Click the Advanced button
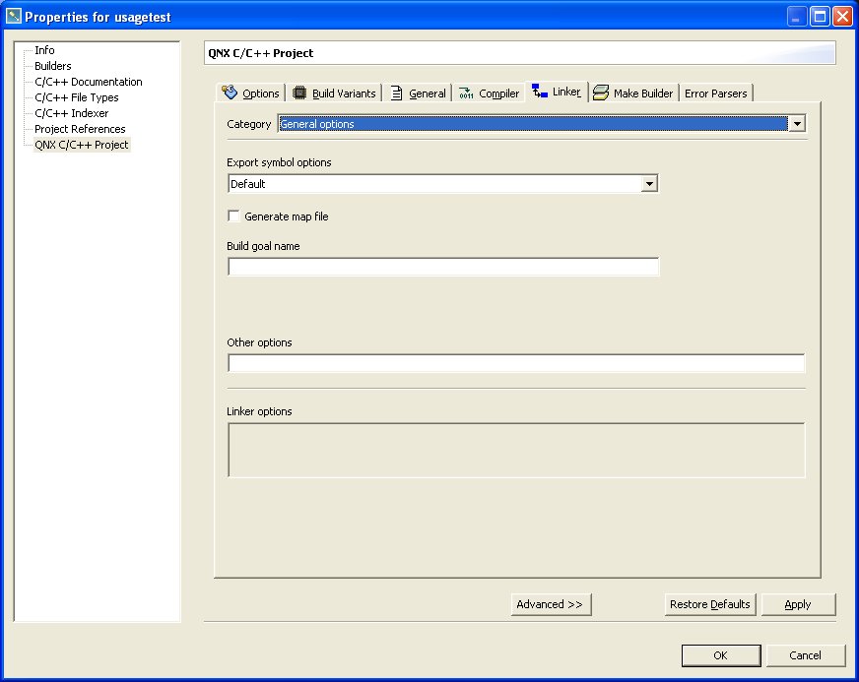 [551, 604]
